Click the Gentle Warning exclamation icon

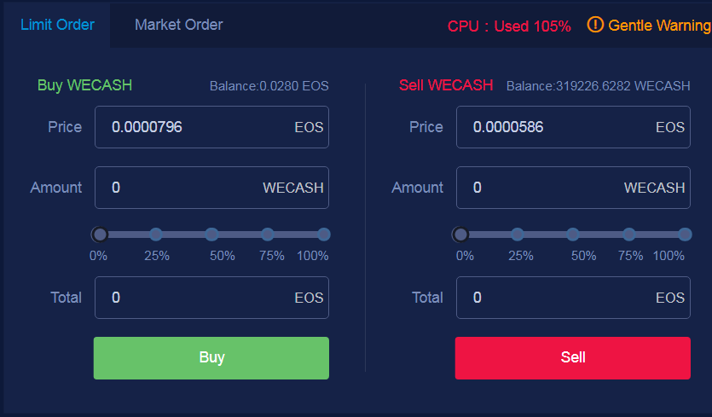pyautogui.click(x=595, y=25)
